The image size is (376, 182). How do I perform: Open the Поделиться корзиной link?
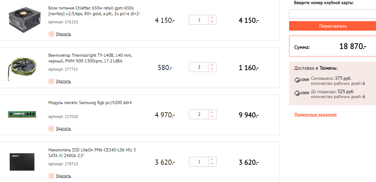pyautogui.click(x=316, y=115)
